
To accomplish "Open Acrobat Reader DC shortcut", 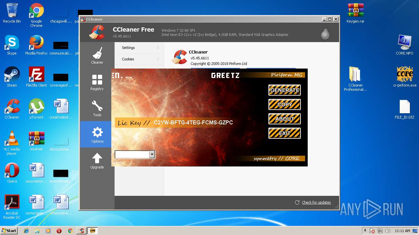I will (12, 207).
